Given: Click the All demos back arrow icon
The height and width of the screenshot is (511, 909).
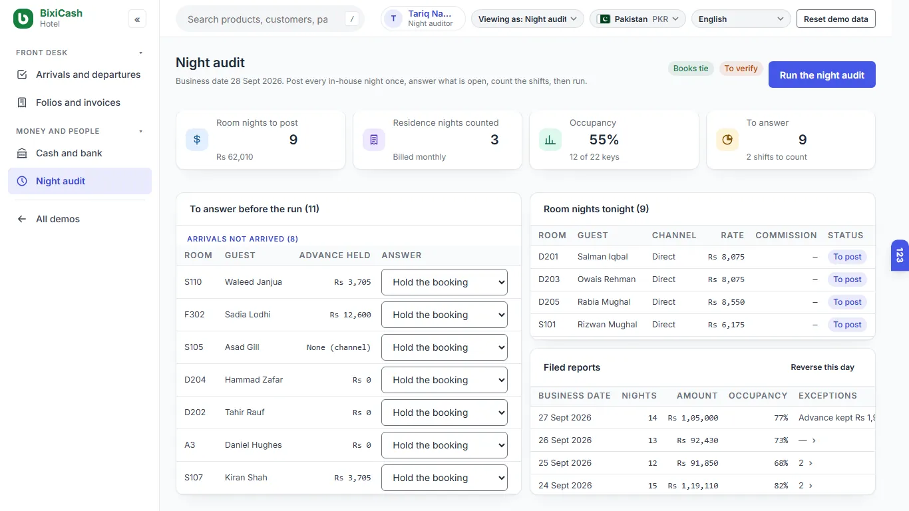Looking at the screenshot, I should click(22, 219).
